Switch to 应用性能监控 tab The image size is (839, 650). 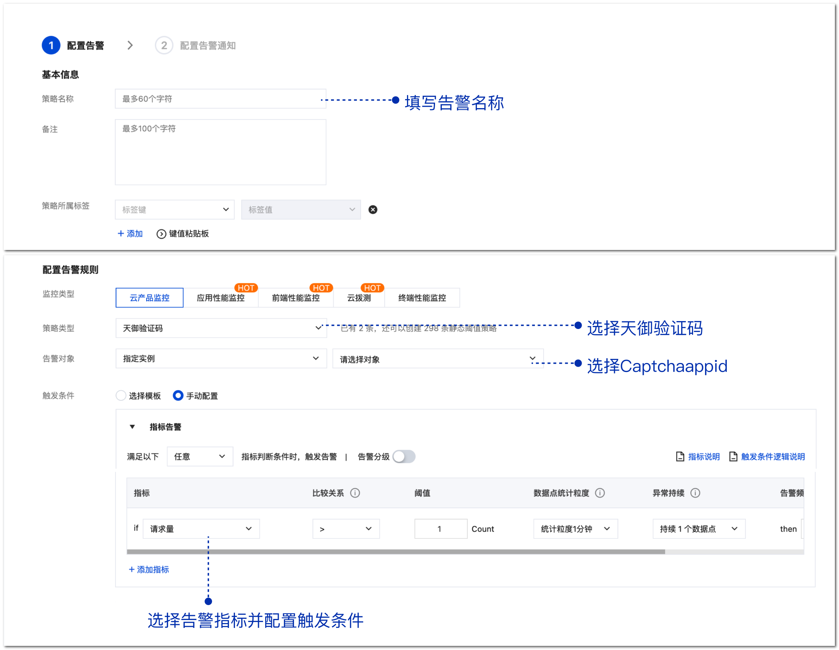coord(221,298)
